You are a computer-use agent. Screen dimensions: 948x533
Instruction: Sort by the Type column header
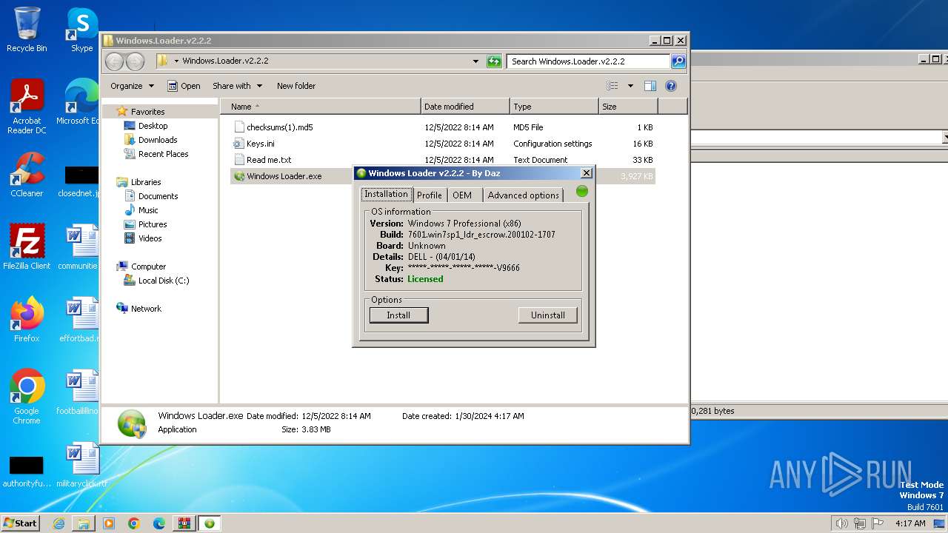[x=554, y=107]
